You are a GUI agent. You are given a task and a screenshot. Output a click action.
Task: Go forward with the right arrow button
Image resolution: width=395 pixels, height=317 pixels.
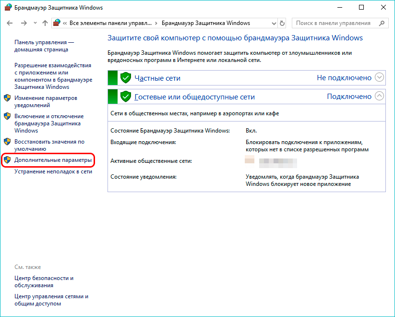coord(24,23)
